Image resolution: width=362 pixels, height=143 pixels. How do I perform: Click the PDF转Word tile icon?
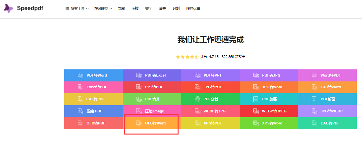coord(80,75)
